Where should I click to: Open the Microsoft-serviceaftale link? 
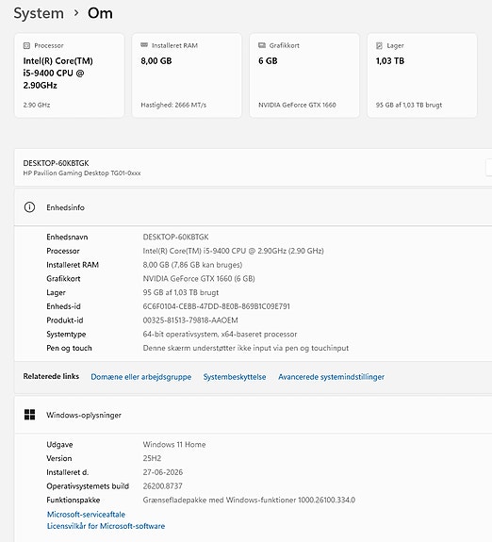(86, 515)
